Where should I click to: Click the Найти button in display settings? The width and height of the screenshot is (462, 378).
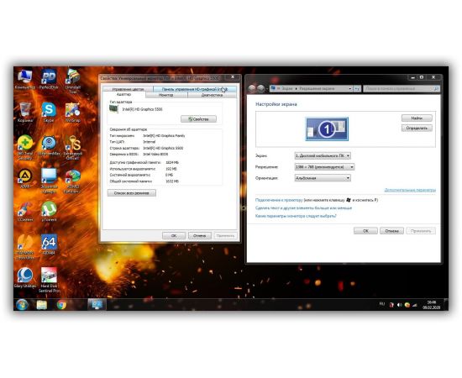point(417,118)
